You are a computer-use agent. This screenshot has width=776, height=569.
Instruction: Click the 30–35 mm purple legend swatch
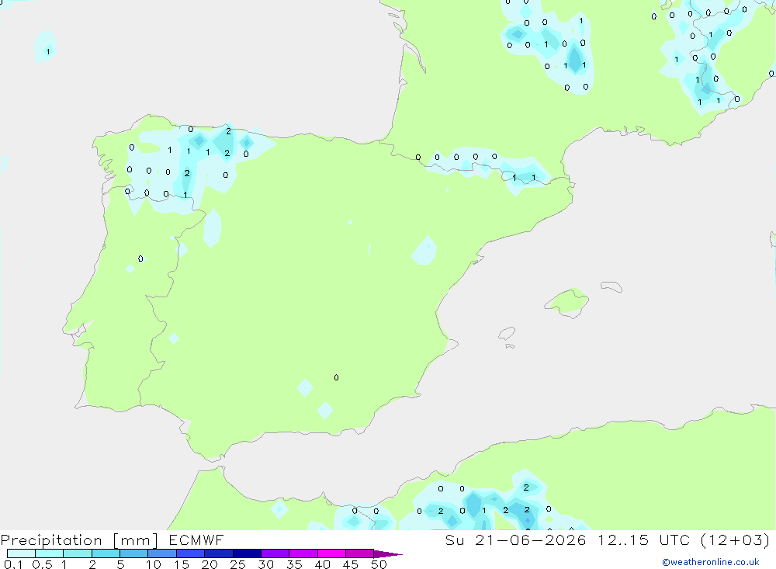275,553
